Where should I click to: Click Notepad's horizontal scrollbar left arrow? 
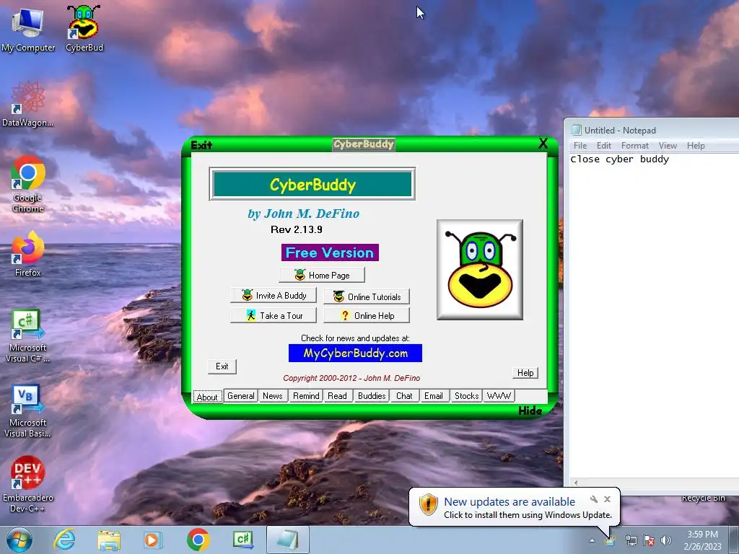tap(575, 483)
